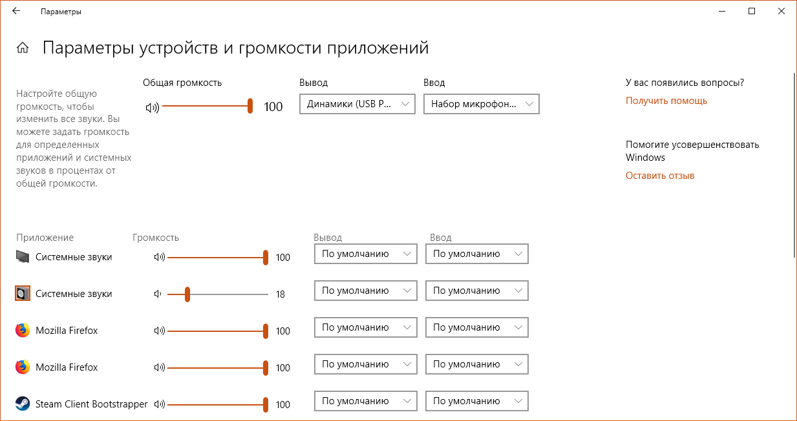The width and height of the screenshot is (797, 421).
Task: Click the speaker icon beside the 18-volume slider
Action: click(x=157, y=293)
